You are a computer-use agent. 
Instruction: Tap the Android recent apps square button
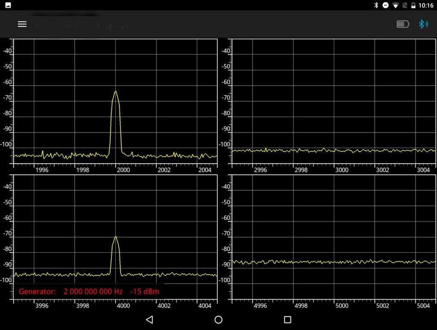[287, 320]
